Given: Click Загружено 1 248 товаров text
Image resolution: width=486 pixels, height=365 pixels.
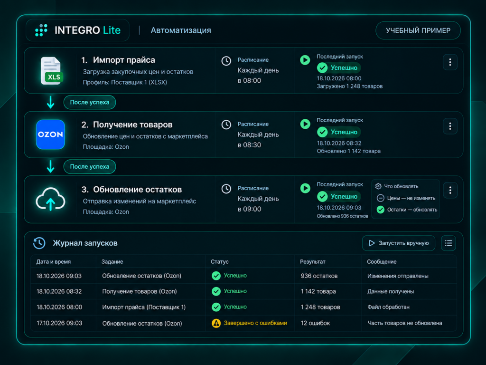Looking at the screenshot, I should point(350,86).
